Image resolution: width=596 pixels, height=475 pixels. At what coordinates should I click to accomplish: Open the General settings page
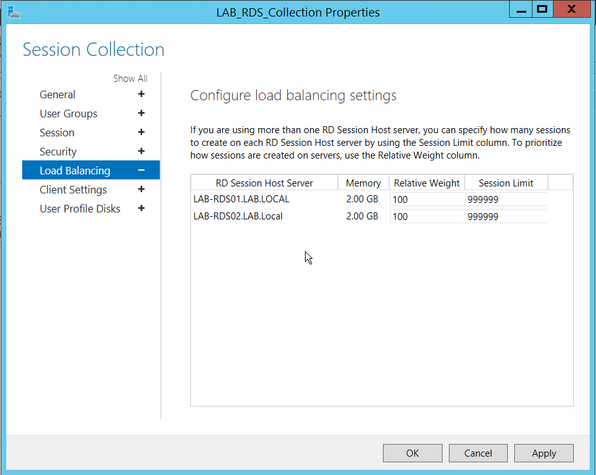pyautogui.click(x=58, y=94)
